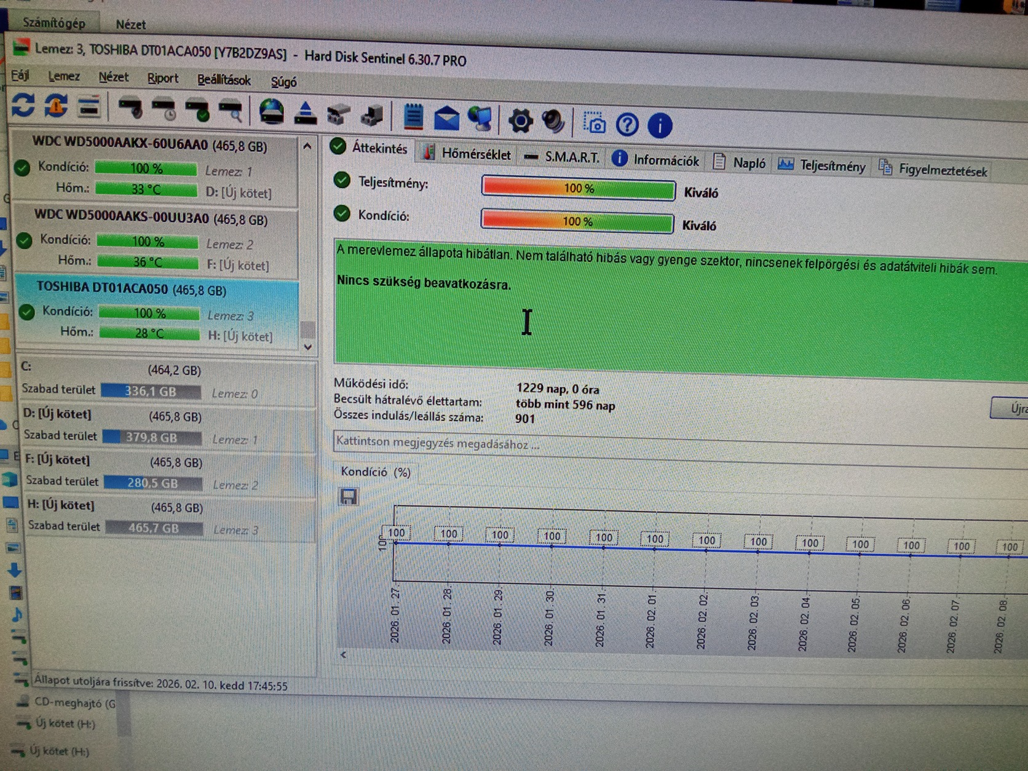Click the refresh icon with orange warning triangle
The height and width of the screenshot is (771, 1028).
tap(56, 106)
